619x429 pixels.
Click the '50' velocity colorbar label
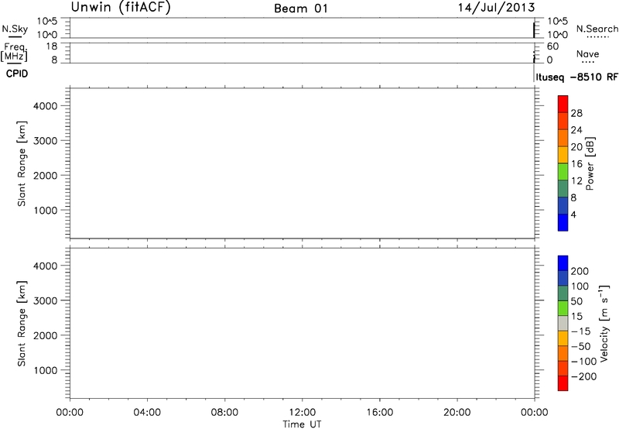576,301
